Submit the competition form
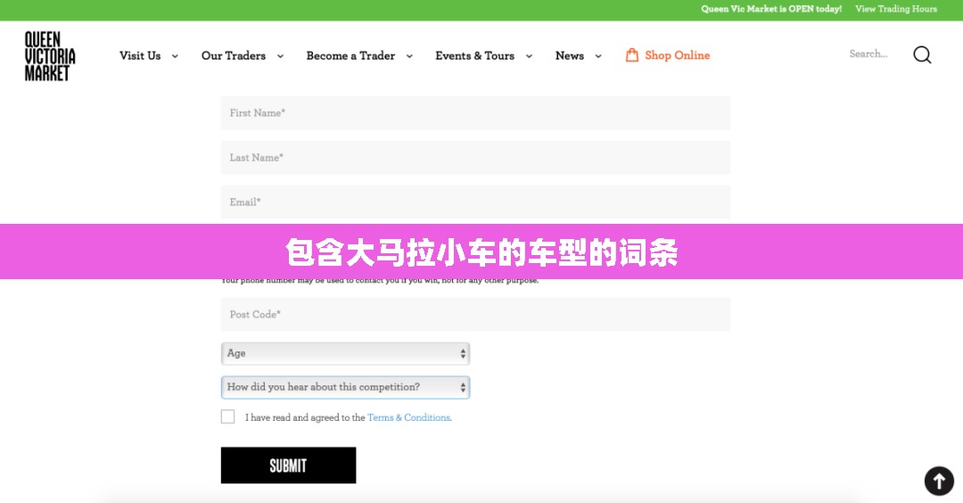Viewport: 963px width, 503px height. click(288, 465)
